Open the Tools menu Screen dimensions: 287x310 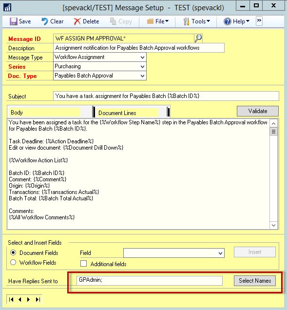[x=197, y=21]
